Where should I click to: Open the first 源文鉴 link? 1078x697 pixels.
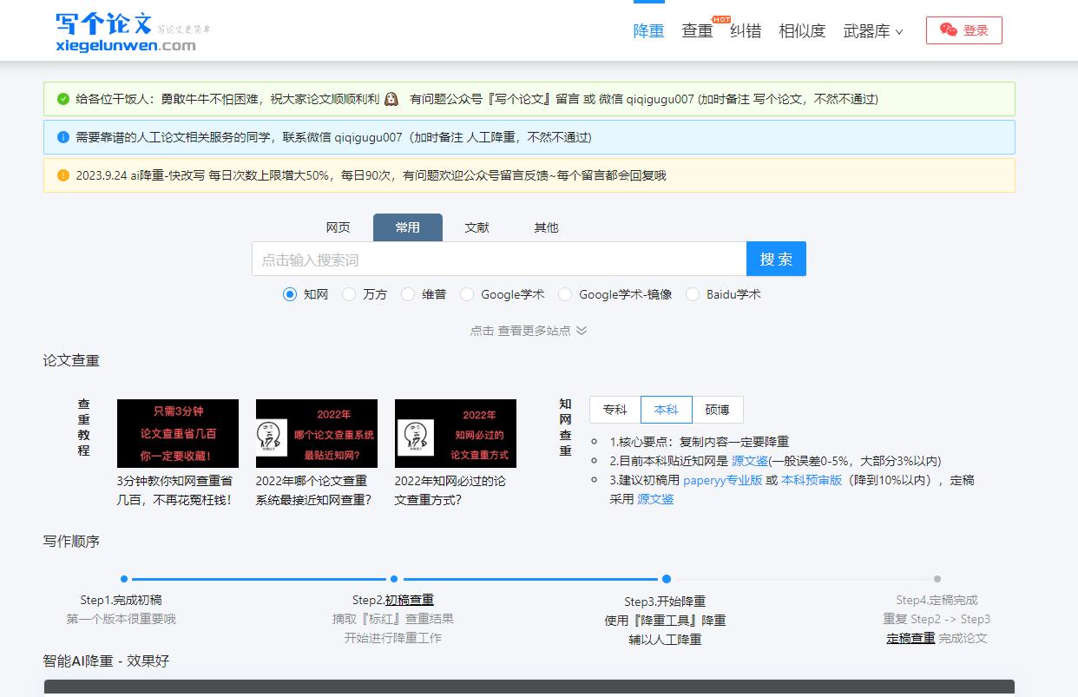click(750, 461)
